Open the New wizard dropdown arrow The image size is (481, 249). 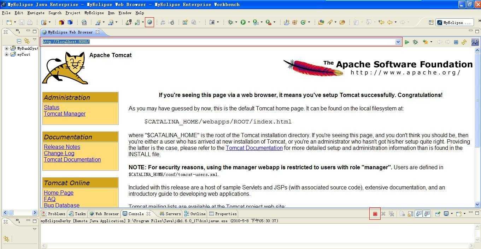point(15,22)
